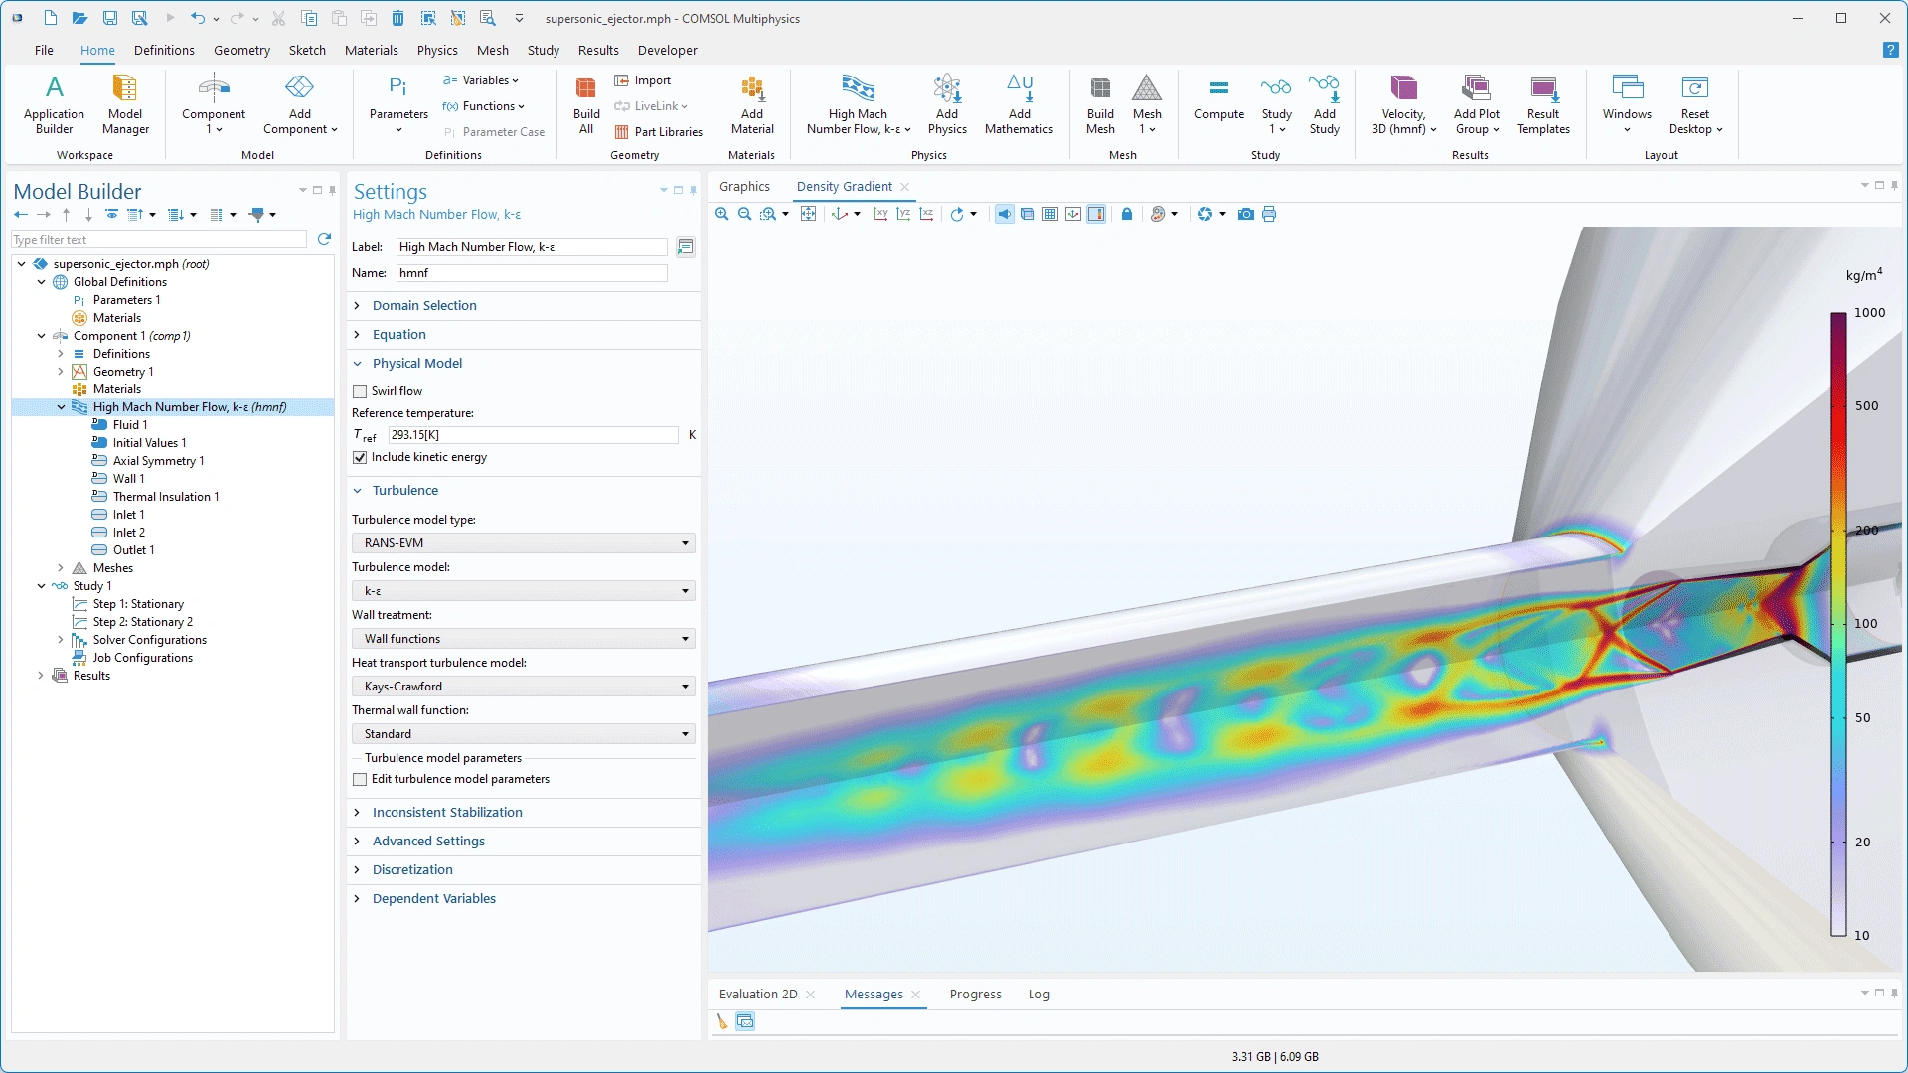
Task: Click the reference temperature input field
Action: [533, 435]
